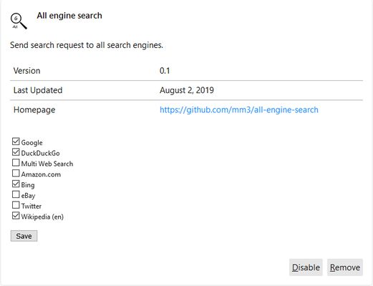Enable the Twitter checkbox
373x286 pixels.
16,205
